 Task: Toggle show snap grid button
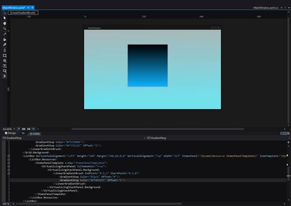[x=24, y=128]
